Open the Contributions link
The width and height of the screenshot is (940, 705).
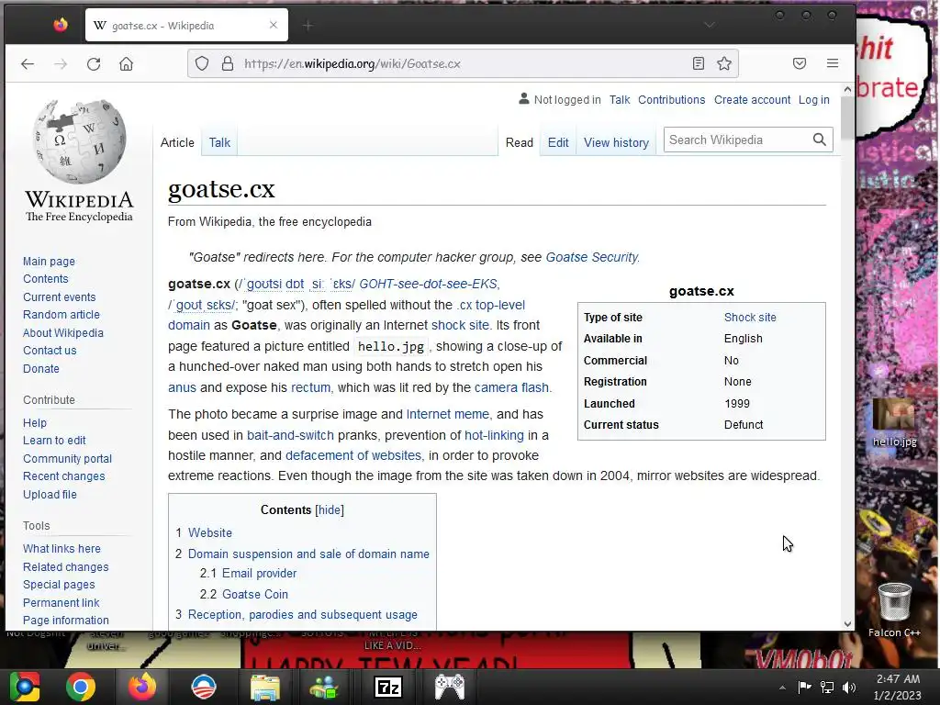click(671, 99)
